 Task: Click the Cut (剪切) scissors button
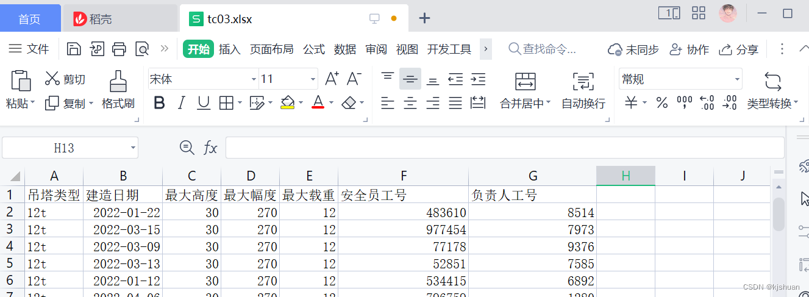click(65, 79)
